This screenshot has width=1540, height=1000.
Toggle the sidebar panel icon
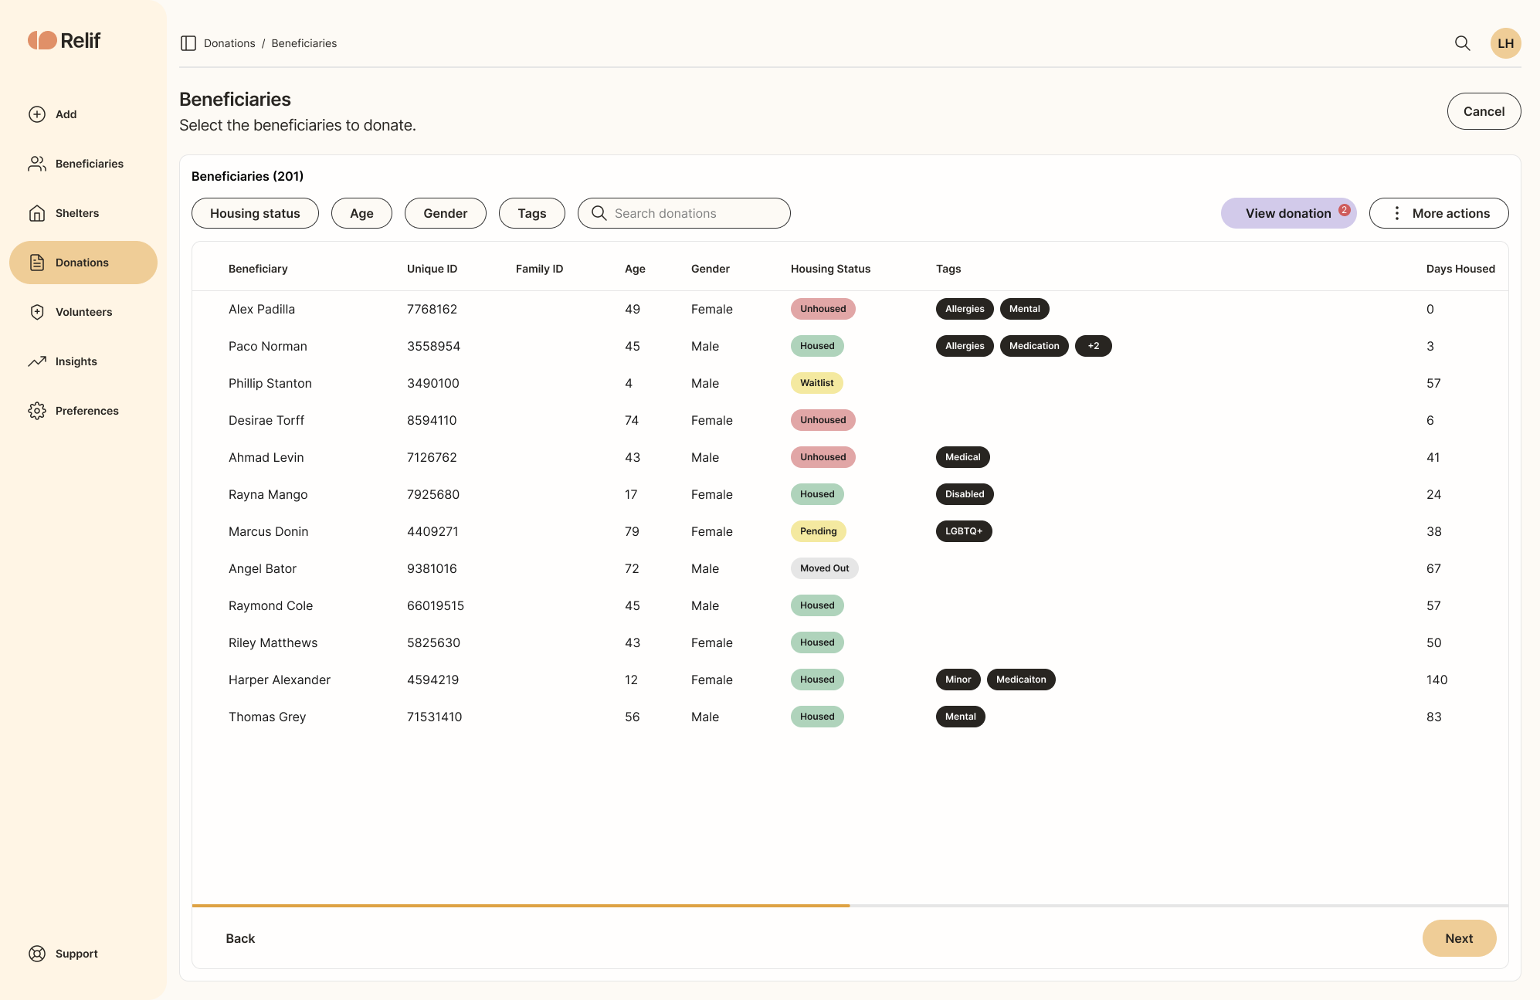(188, 43)
